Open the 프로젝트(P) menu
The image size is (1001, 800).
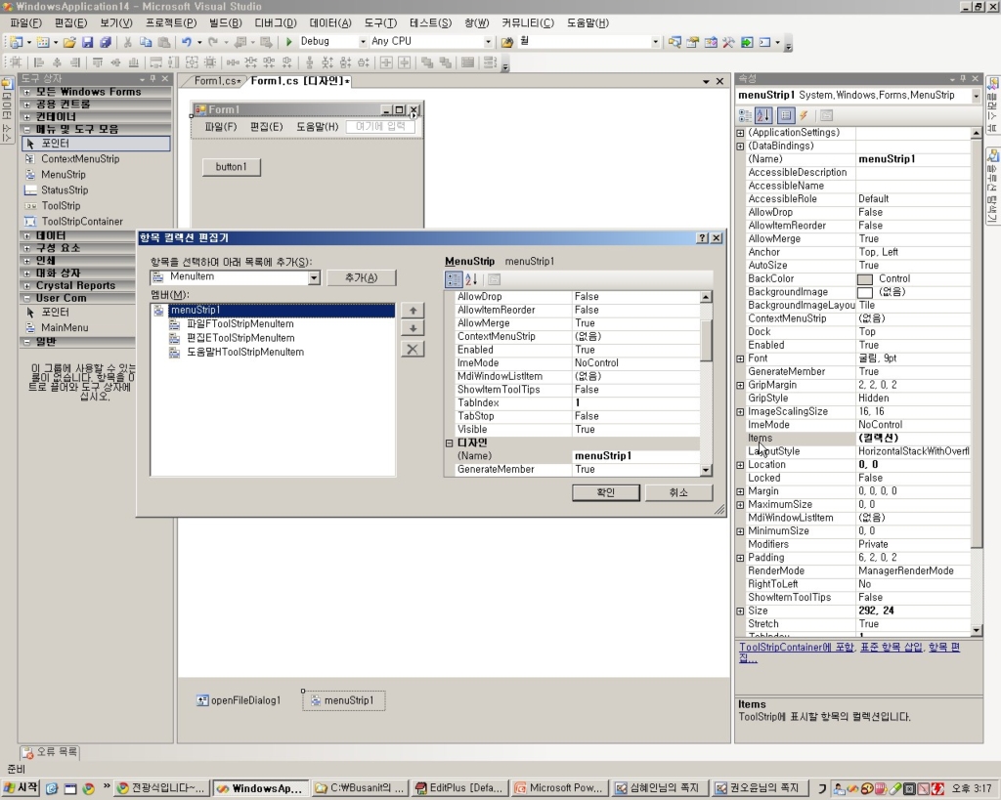pyautogui.click(x=171, y=23)
